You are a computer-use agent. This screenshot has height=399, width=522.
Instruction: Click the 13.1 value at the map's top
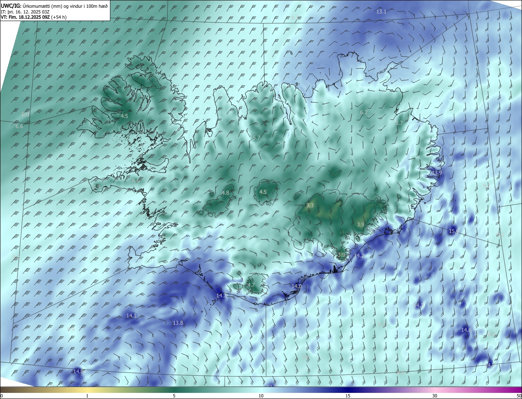pos(381,12)
